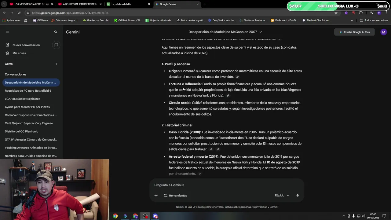Open the Gemini account avatar M

pyautogui.click(x=383, y=32)
